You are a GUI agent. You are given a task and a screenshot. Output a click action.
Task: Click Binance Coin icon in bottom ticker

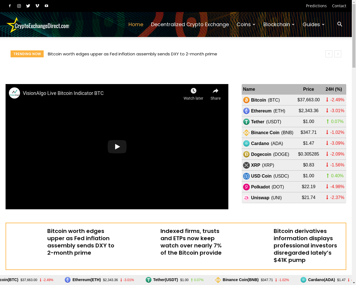coord(218,280)
